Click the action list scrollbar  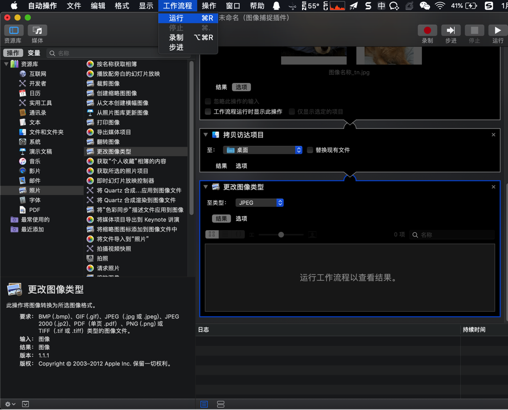click(192, 138)
